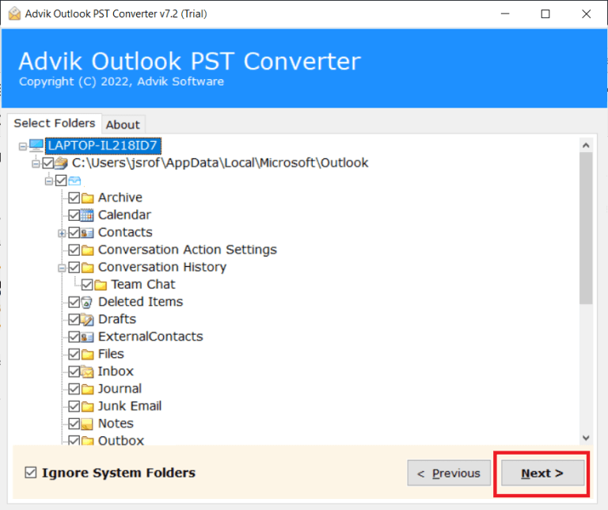Click the folder tree scroll down arrow

coord(586,438)
